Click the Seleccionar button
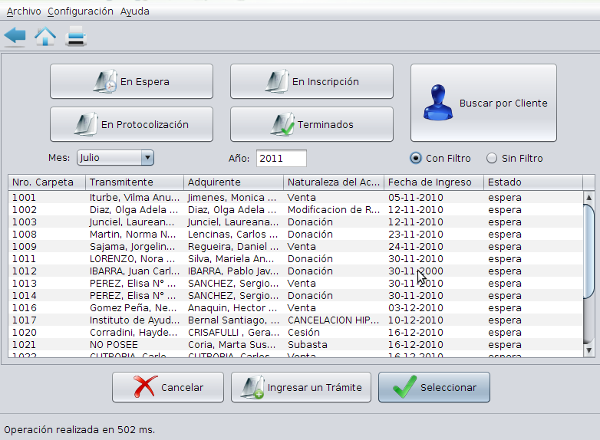600x440 pixels. coord(434,388)
